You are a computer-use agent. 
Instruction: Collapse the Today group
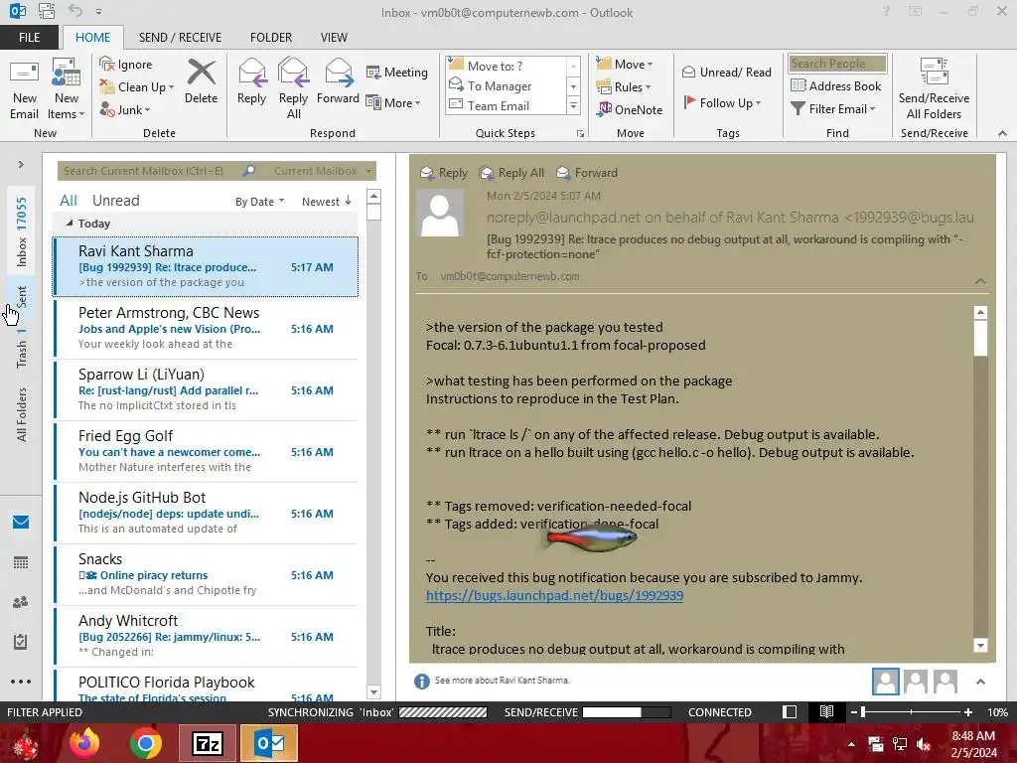[70, 224]
